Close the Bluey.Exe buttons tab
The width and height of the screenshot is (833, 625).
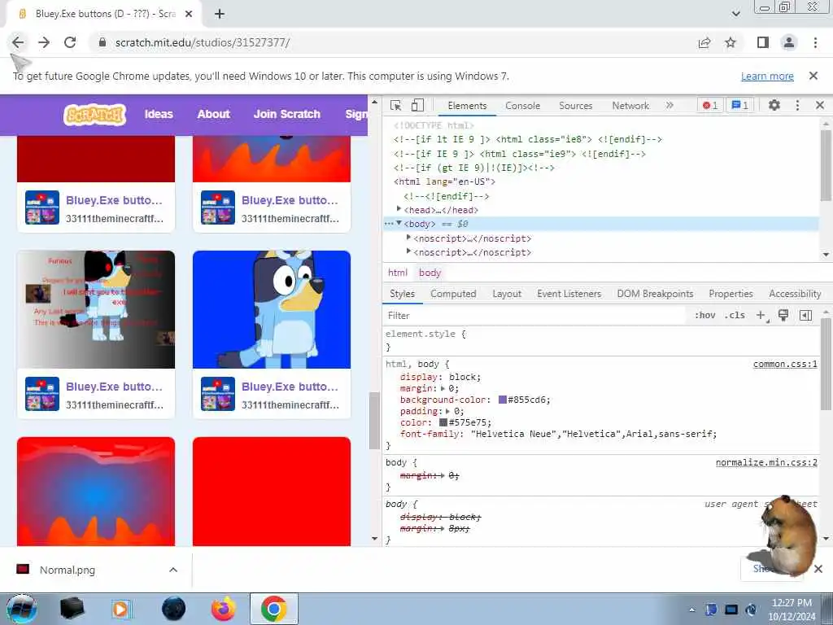tap(189, 15)
